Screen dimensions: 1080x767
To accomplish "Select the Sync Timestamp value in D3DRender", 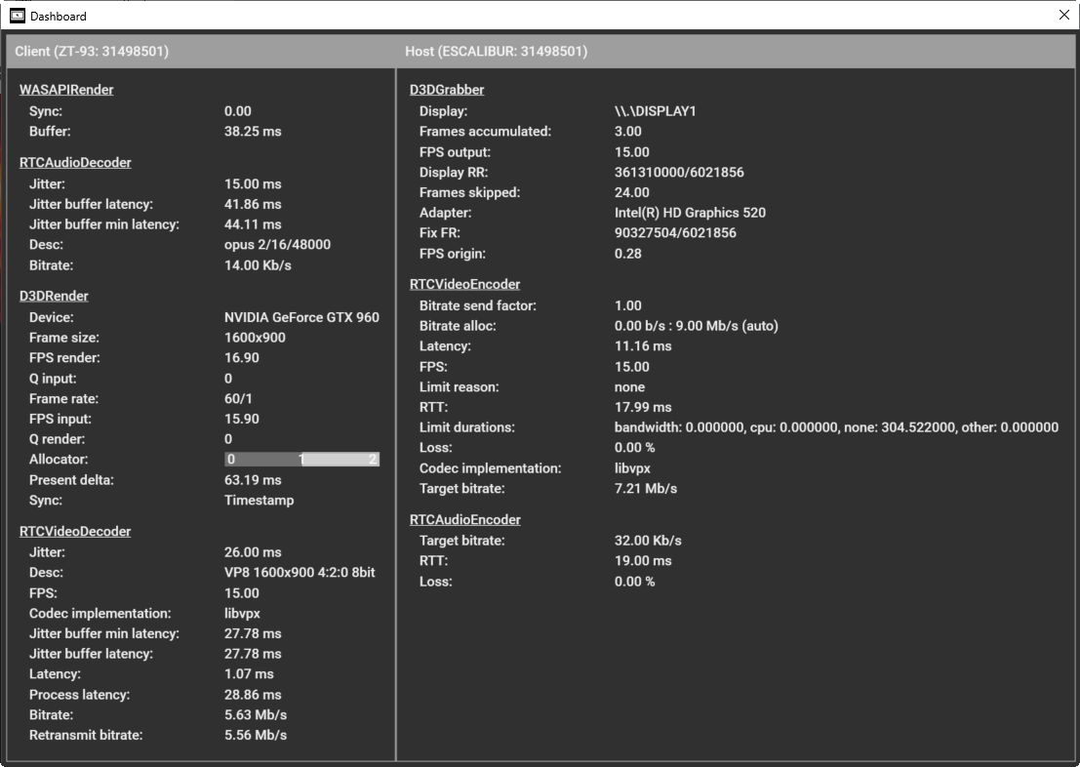I will 259,501.
